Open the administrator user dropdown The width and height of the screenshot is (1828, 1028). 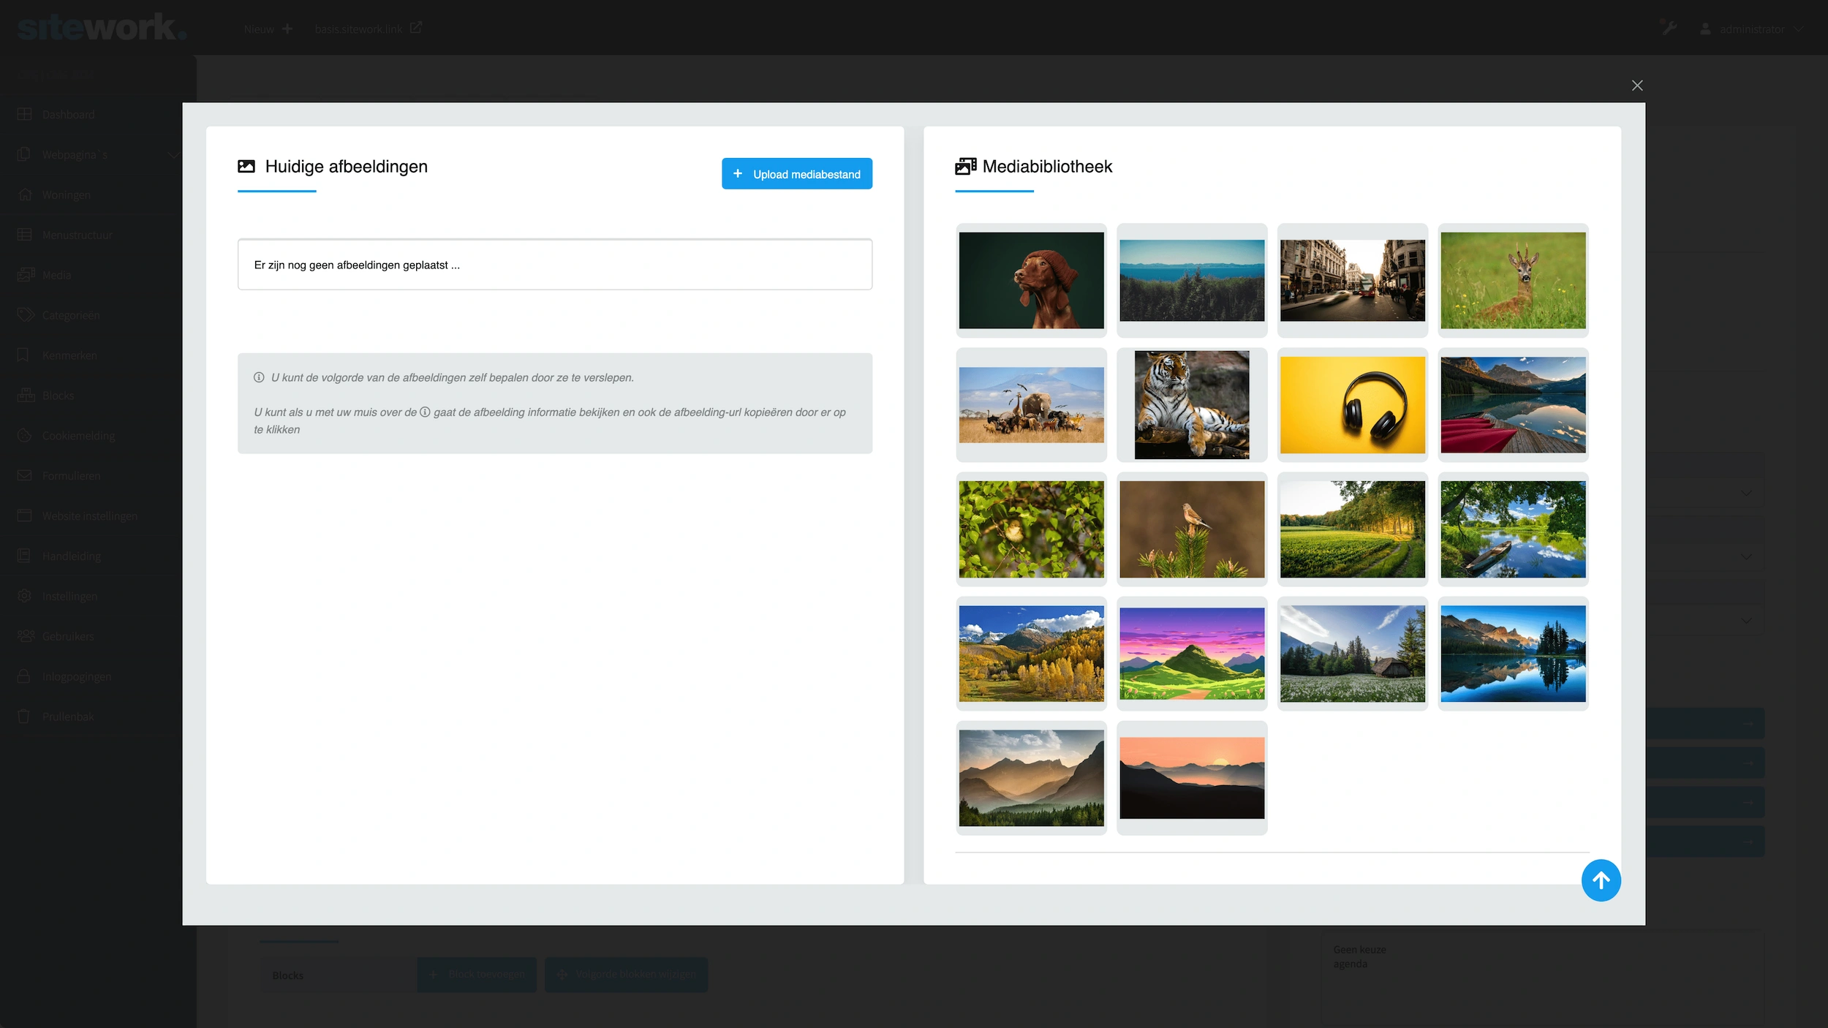pyautogui.click(x=1752, y=29)
